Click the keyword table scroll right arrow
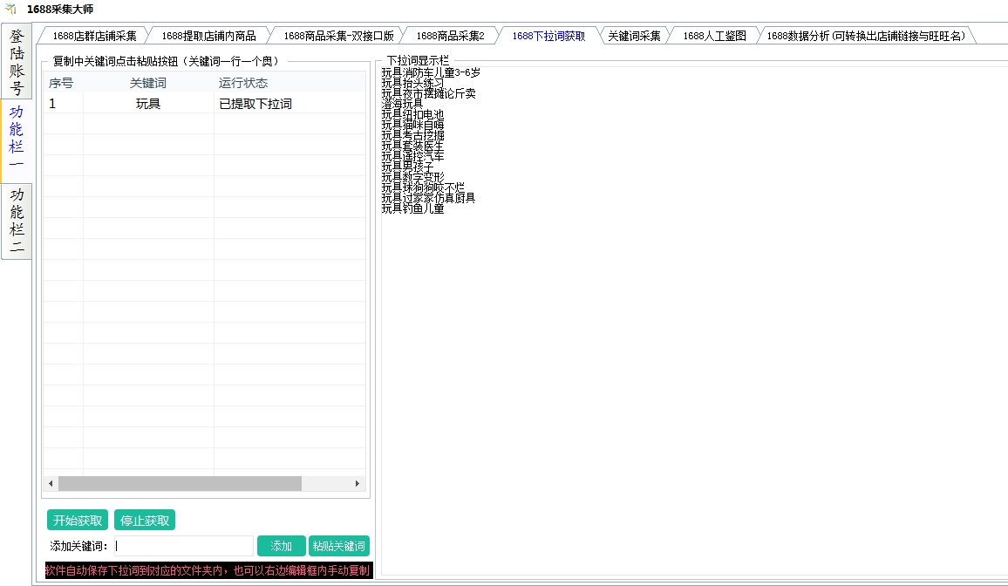This screenshot has width=1008, height=586. pos(358,483)
